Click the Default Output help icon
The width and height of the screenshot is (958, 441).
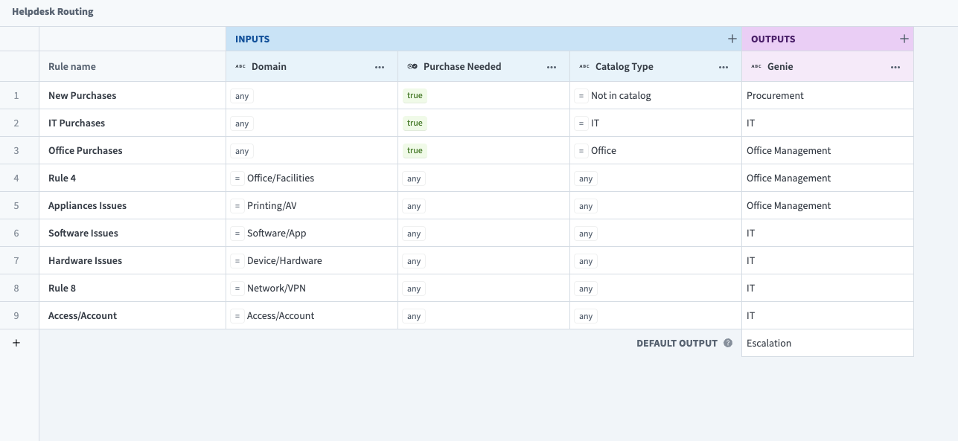[x=728, y=344]
